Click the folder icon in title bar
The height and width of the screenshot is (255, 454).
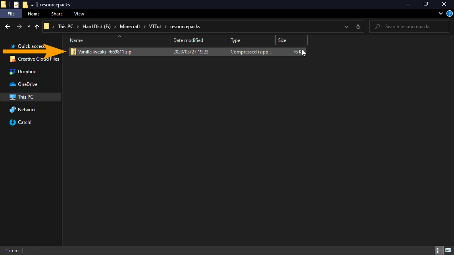[x=4, y=5]
